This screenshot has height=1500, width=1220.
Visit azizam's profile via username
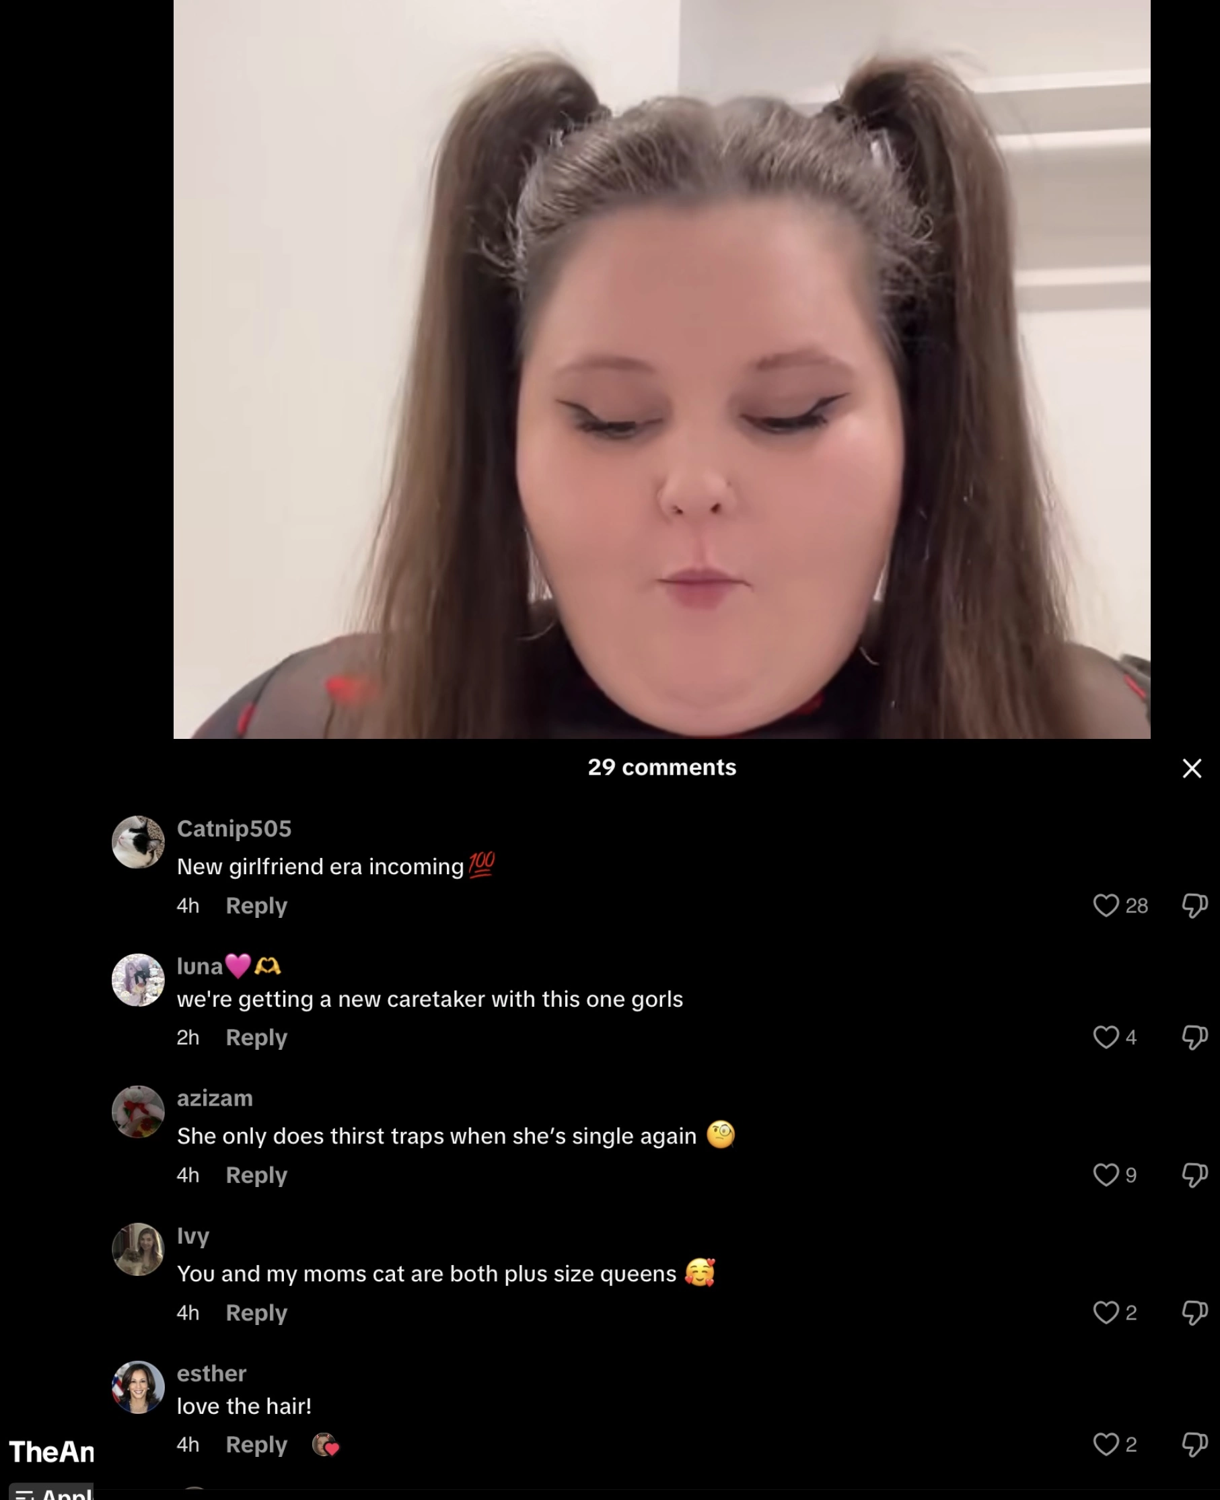pyautogui.click(x=215, y=1098)
